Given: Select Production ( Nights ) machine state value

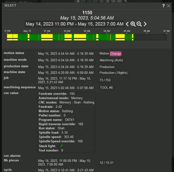Looking at the screenshot, I should 113,73.
